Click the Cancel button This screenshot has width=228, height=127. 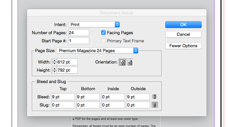click(x=183, y=35)
